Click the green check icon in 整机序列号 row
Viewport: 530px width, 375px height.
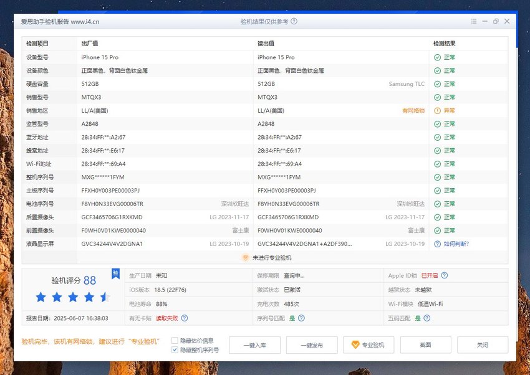(x=437, y=177)
